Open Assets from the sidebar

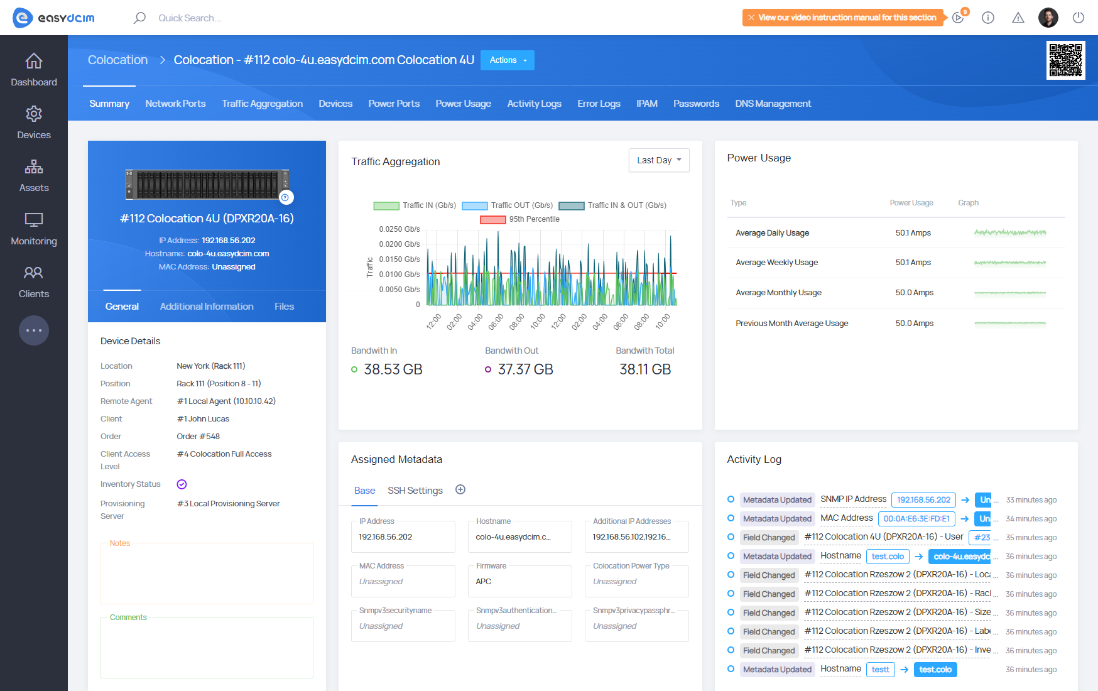[x=34, y=175]
